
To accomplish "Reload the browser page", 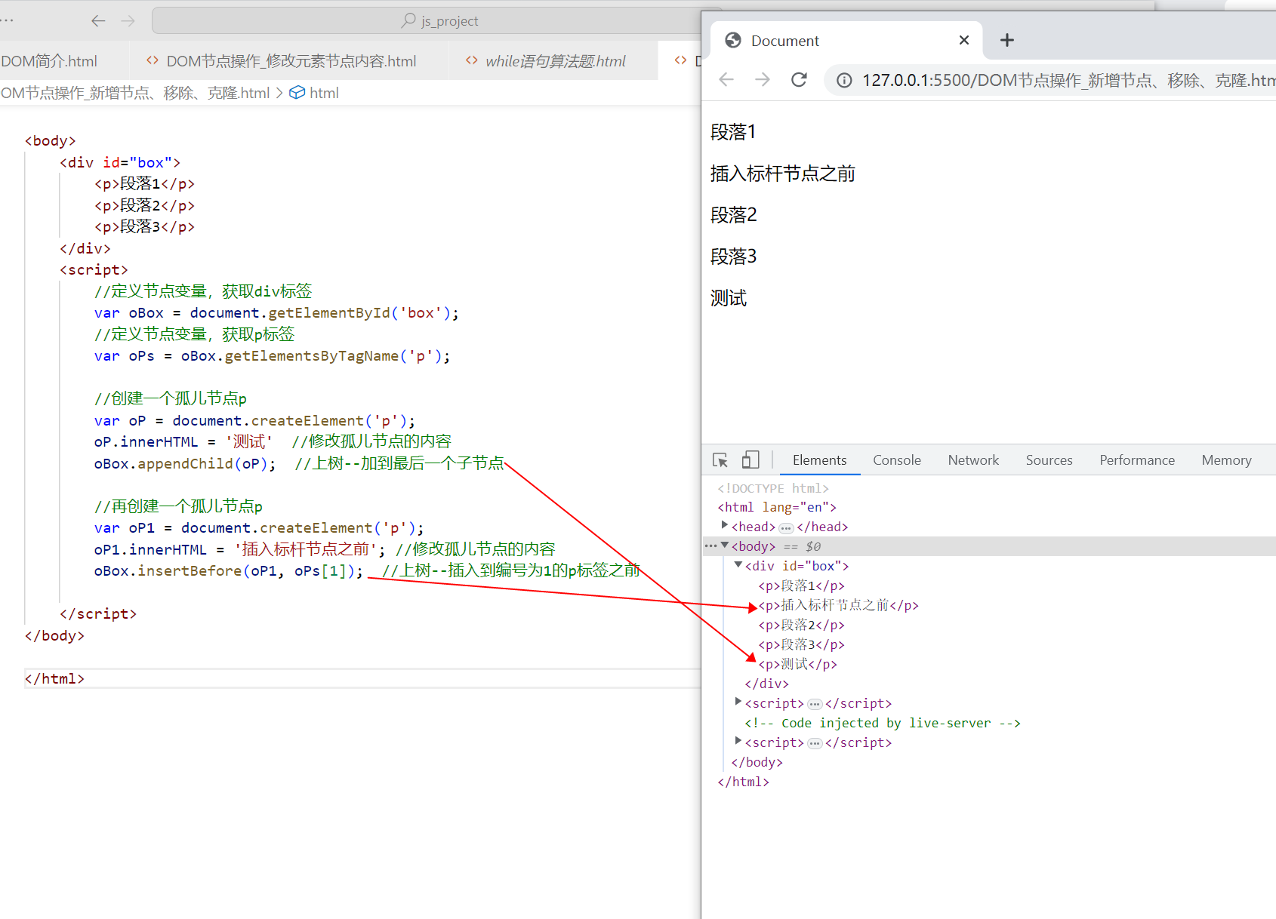I will pos(799,80).
